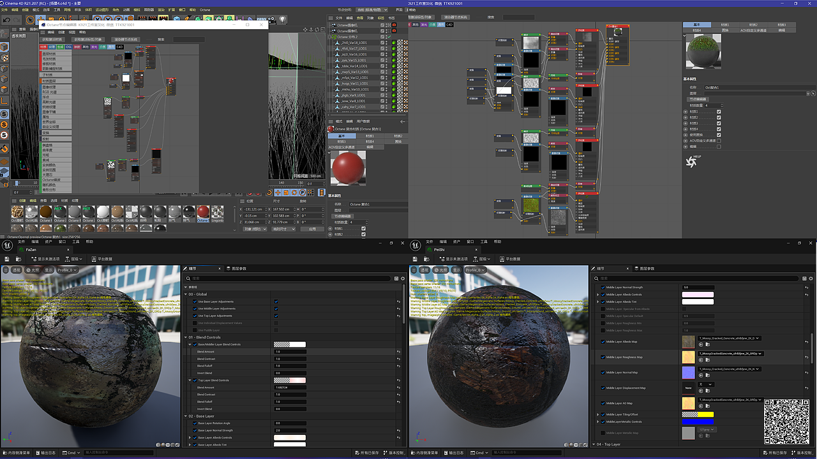Collapse the 04 - Top Layer section

(x=594, y=444)
